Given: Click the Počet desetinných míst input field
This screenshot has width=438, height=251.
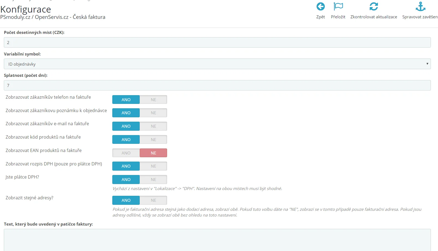Looking at the screenshot, I should 217,43.
